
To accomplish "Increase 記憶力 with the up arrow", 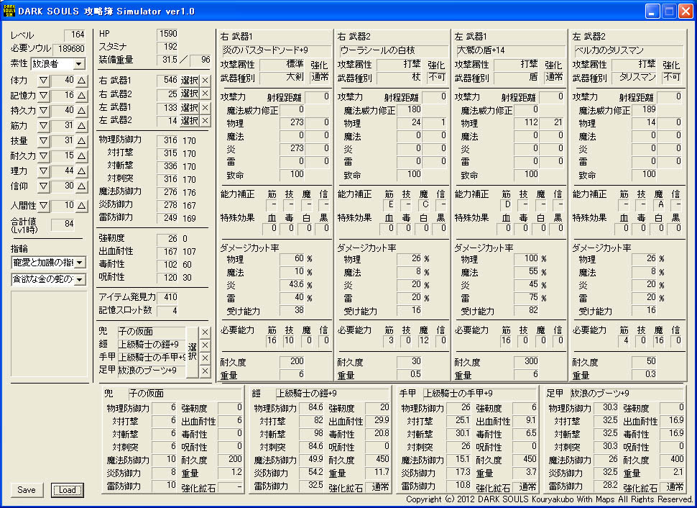I will 81,95.
